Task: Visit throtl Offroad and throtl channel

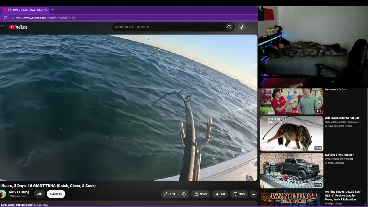Action: [337, 159]
